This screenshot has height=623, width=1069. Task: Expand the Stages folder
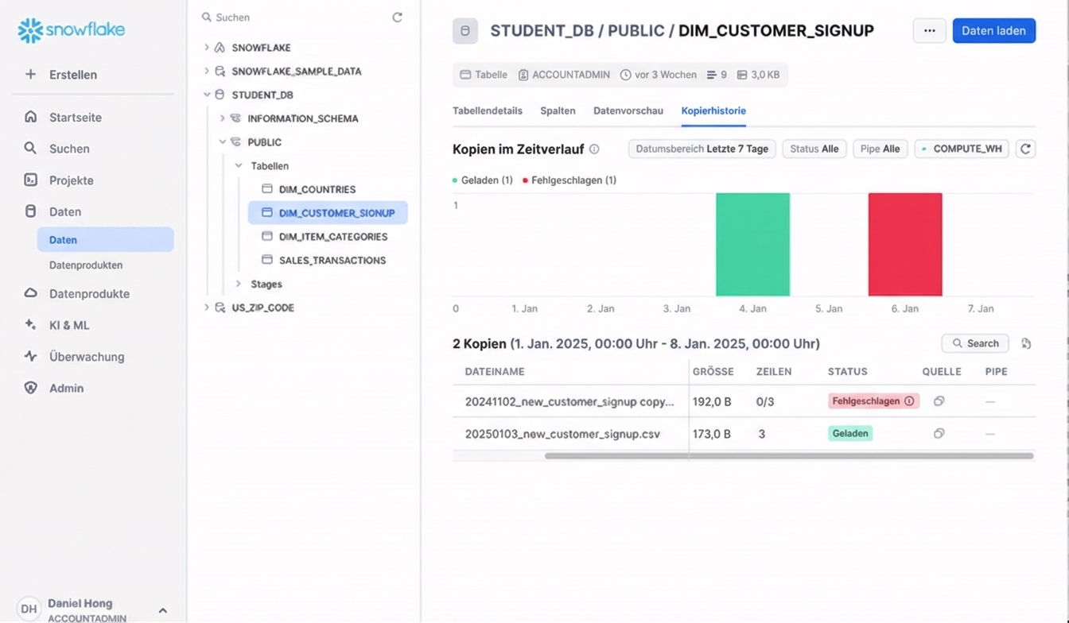[239, 284]
